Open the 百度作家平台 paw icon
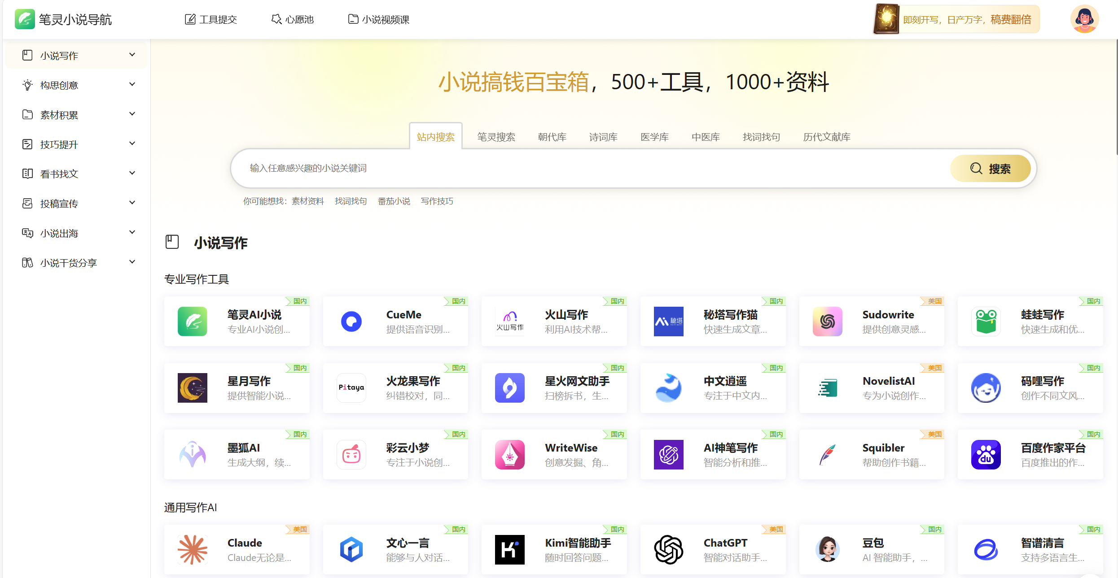This screenshot has height=578, width=1118. click(x=986, y=454)
